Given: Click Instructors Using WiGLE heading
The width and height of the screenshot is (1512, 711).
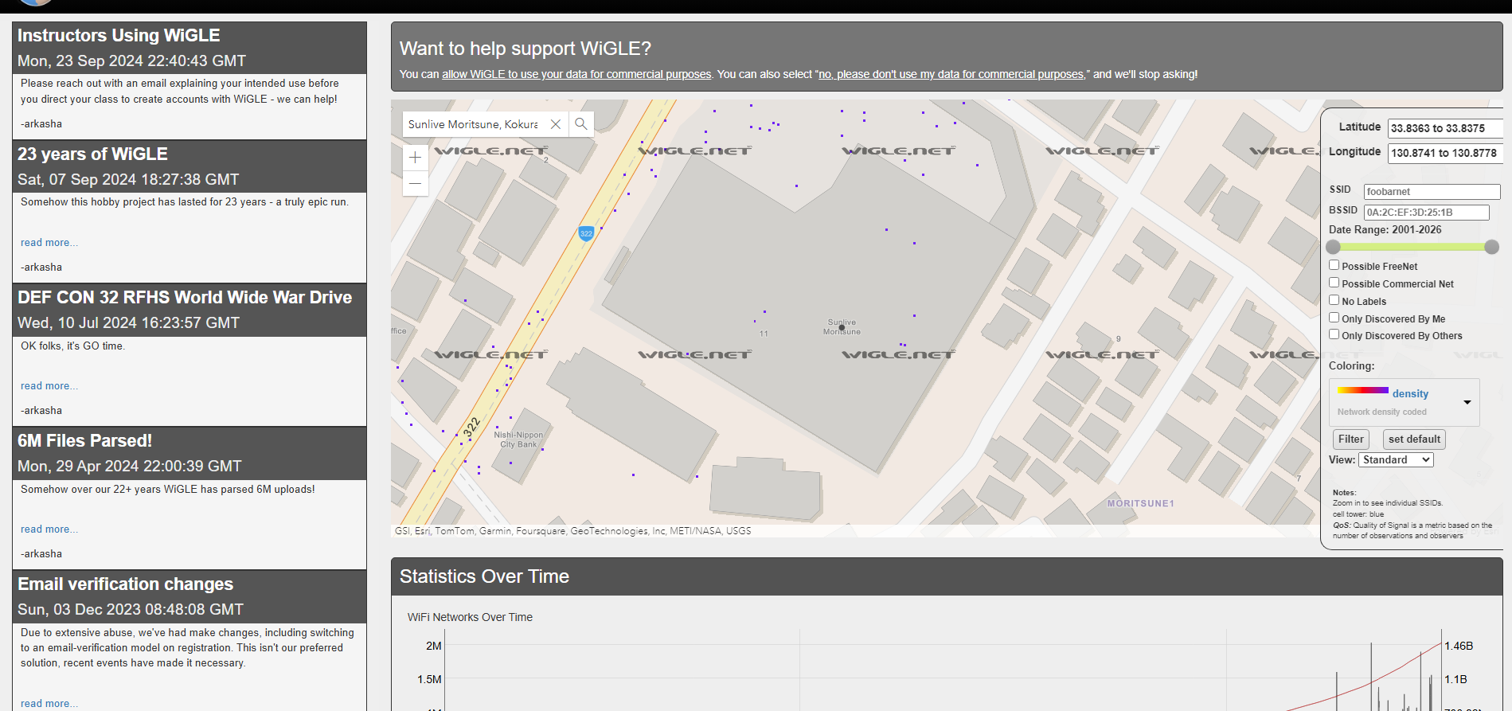Looking at the screenshot, I should [x=119, y=35].
